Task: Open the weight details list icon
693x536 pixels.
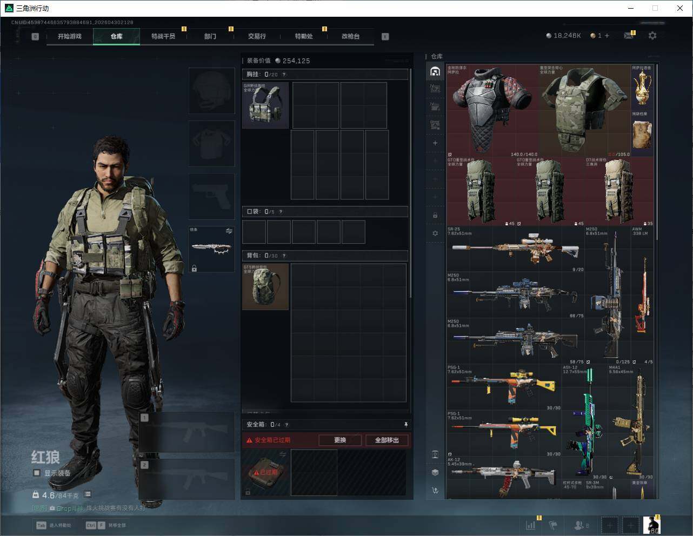Action: tap(88, 494)
